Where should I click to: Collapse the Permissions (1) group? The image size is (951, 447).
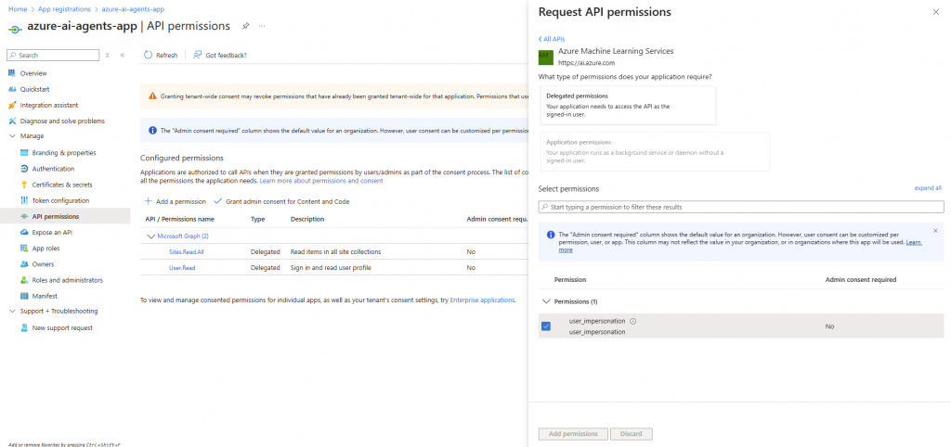545,301
